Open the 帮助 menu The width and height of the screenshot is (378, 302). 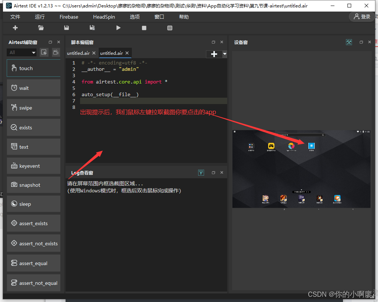184,17
